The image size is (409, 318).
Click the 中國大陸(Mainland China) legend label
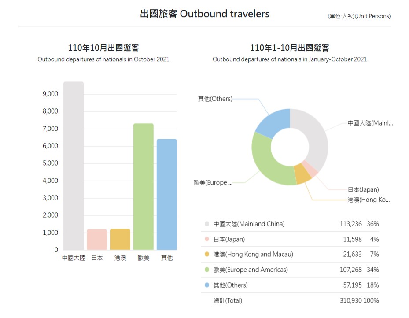tap(249, 224)
